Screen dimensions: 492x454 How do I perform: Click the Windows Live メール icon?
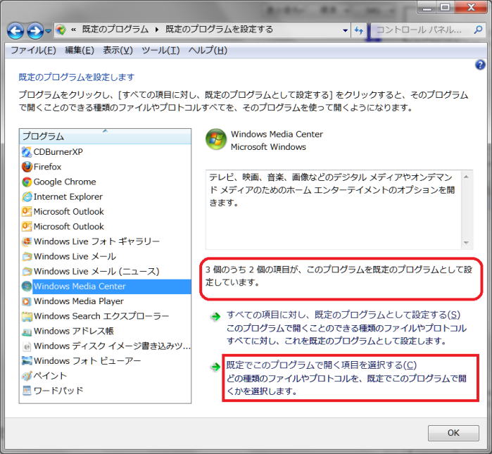[27, 256]
